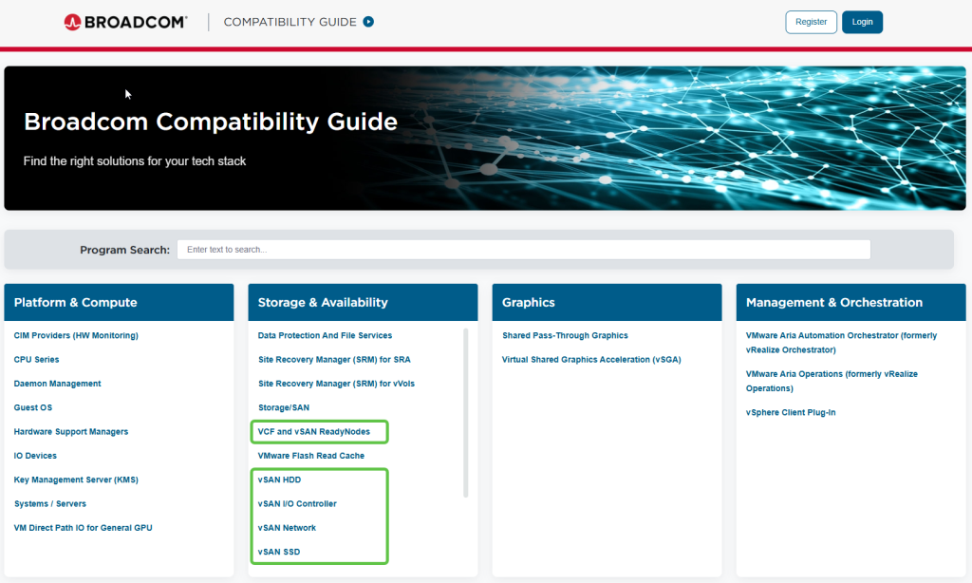Open the Register button
972x583 pixels.
click(x=811, y=22)
